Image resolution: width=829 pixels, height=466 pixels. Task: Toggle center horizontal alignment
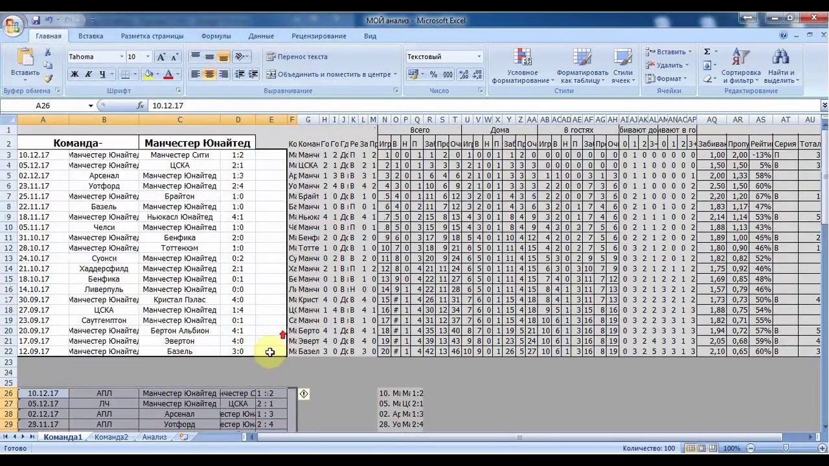[209, 74]
